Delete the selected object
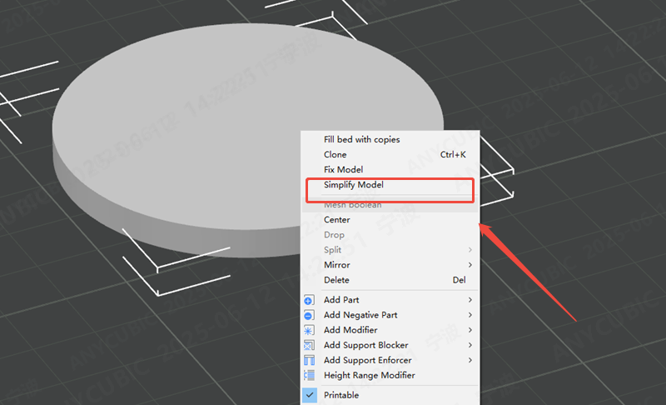 point(390,280)
